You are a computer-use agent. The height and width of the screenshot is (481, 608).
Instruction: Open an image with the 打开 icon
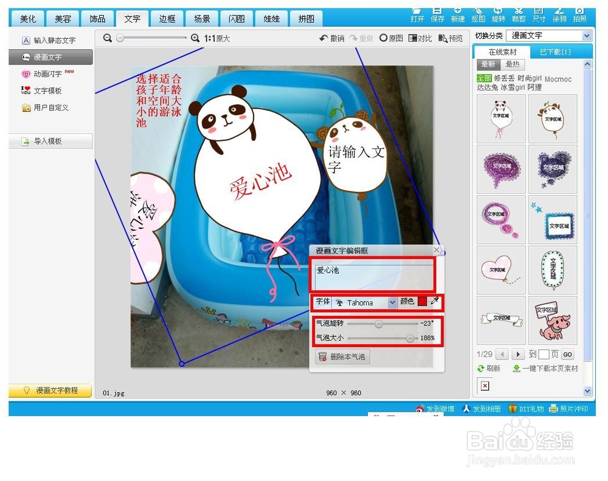pos(417,15)
